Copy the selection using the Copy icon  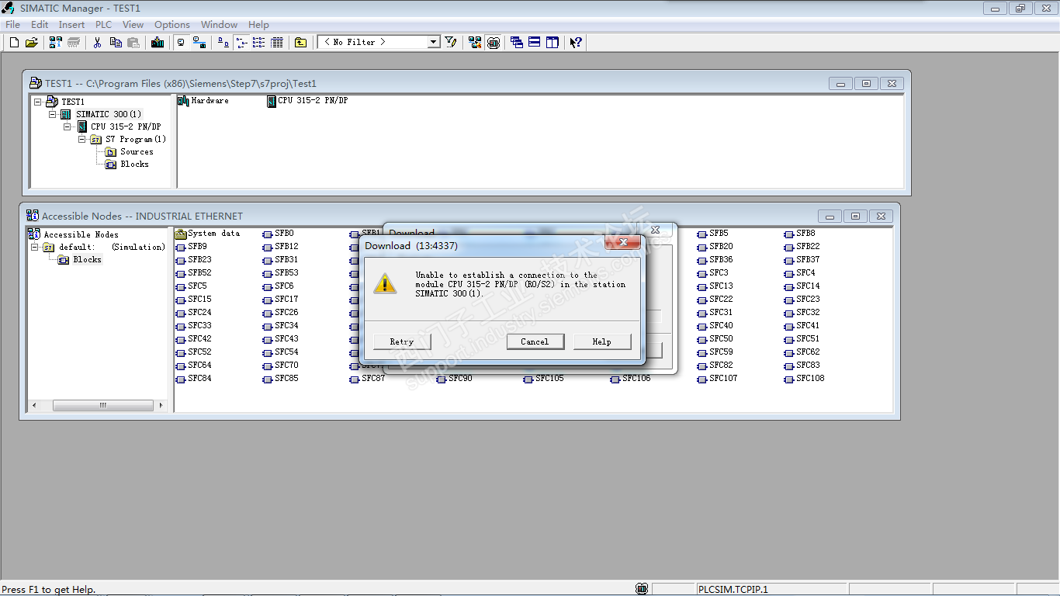pos(116,43)
